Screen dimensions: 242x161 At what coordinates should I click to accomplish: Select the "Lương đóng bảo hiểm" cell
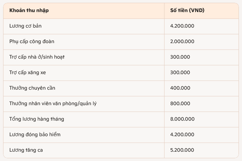click(x=35, y=134)
